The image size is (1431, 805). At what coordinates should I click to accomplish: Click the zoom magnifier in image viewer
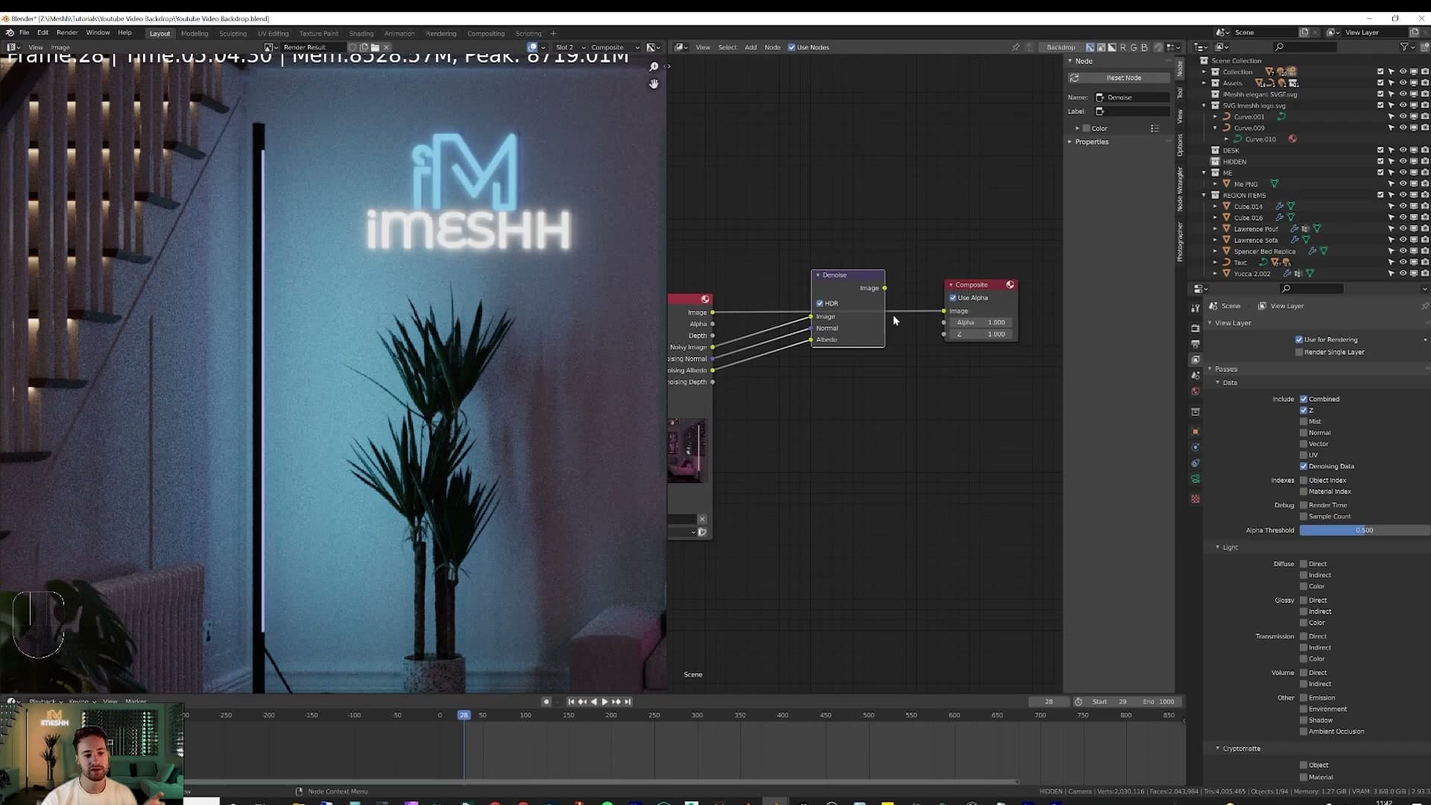point(654,67)
